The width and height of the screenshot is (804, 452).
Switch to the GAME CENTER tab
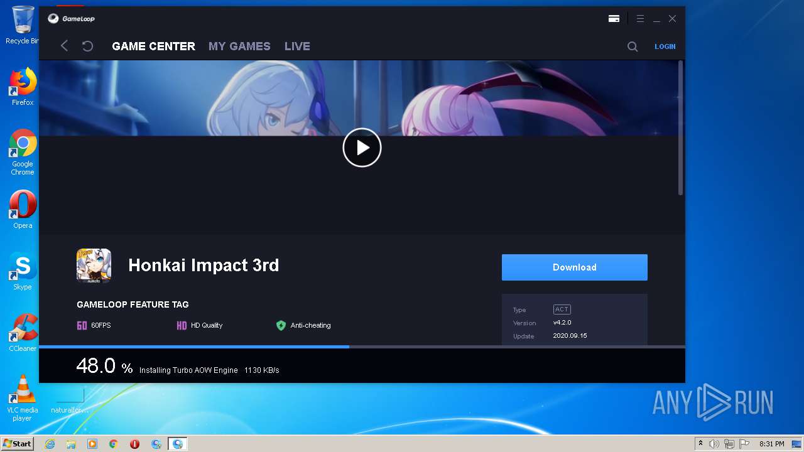point(153,46)
